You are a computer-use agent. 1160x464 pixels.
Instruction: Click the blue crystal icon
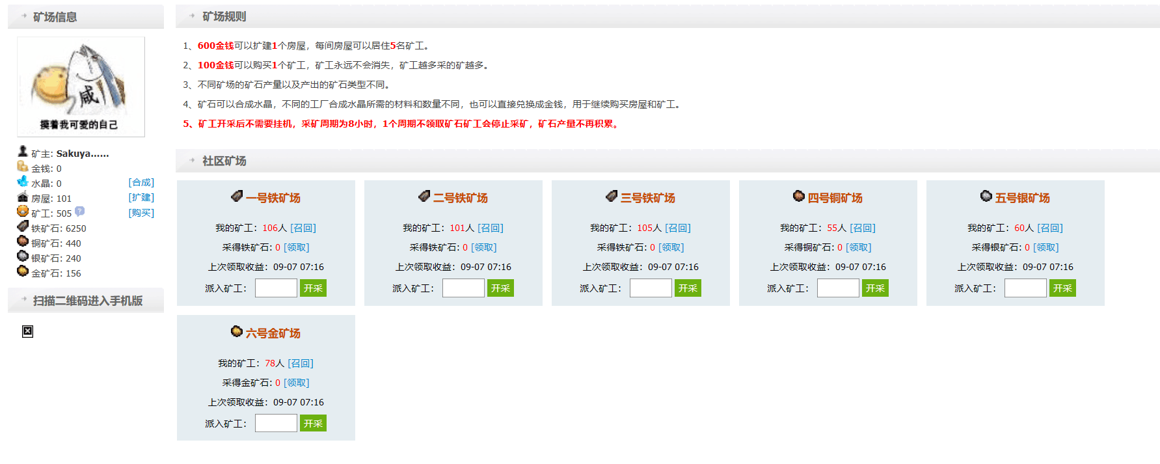click(23, 181)
